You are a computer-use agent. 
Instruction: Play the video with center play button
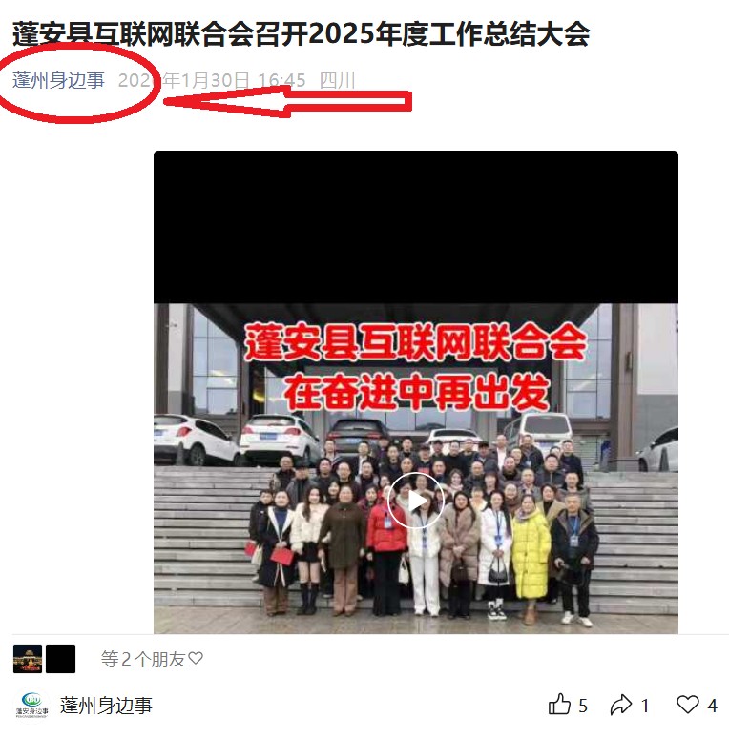[x=415, y=501]
